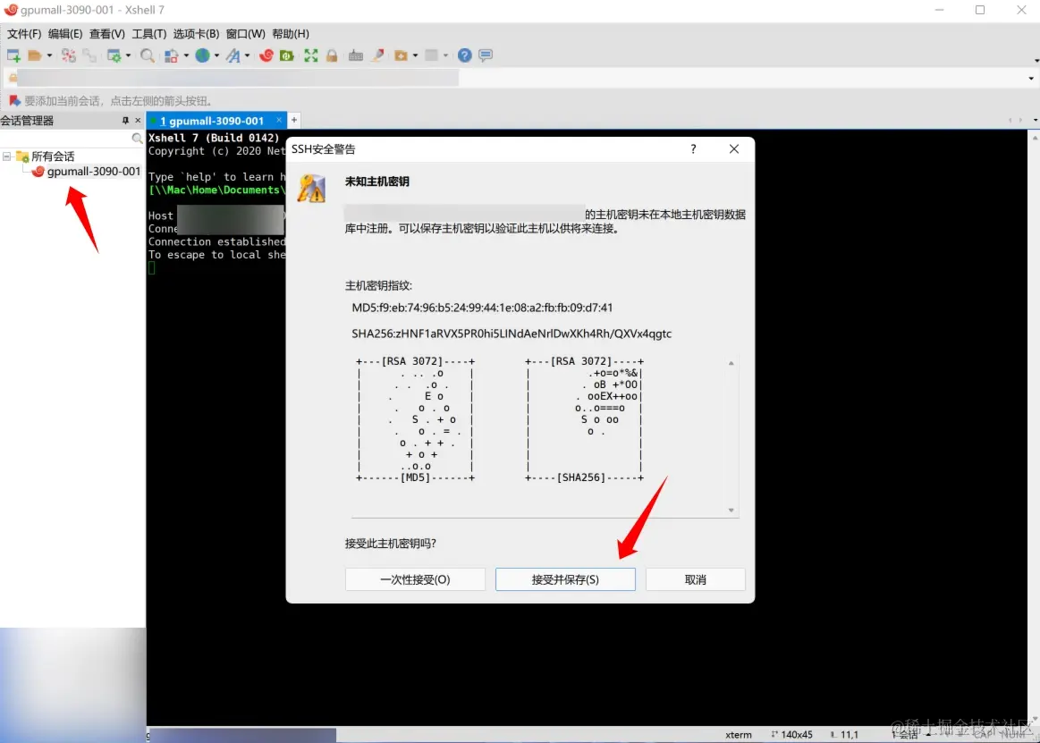Click the fingerprint box scroll-up arrow

point(731,363)
